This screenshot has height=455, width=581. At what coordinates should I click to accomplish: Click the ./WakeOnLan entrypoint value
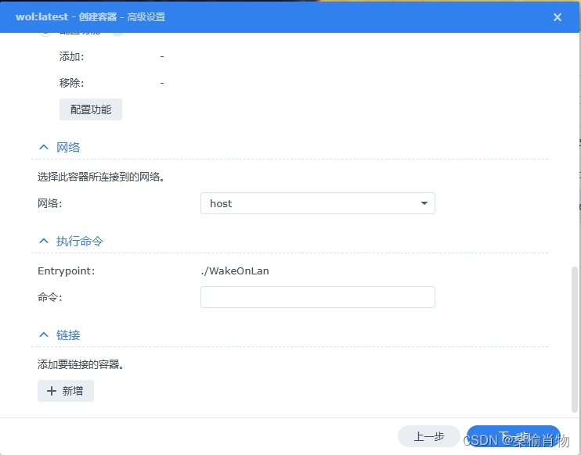pyautogui.click(x=235, y=270)
